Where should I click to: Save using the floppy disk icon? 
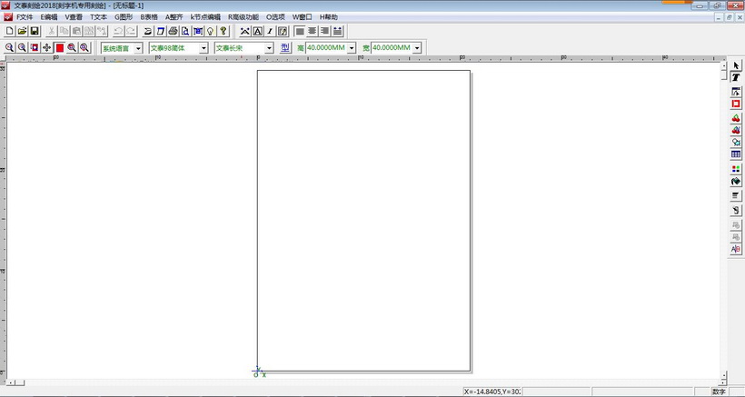coord(35,31)
